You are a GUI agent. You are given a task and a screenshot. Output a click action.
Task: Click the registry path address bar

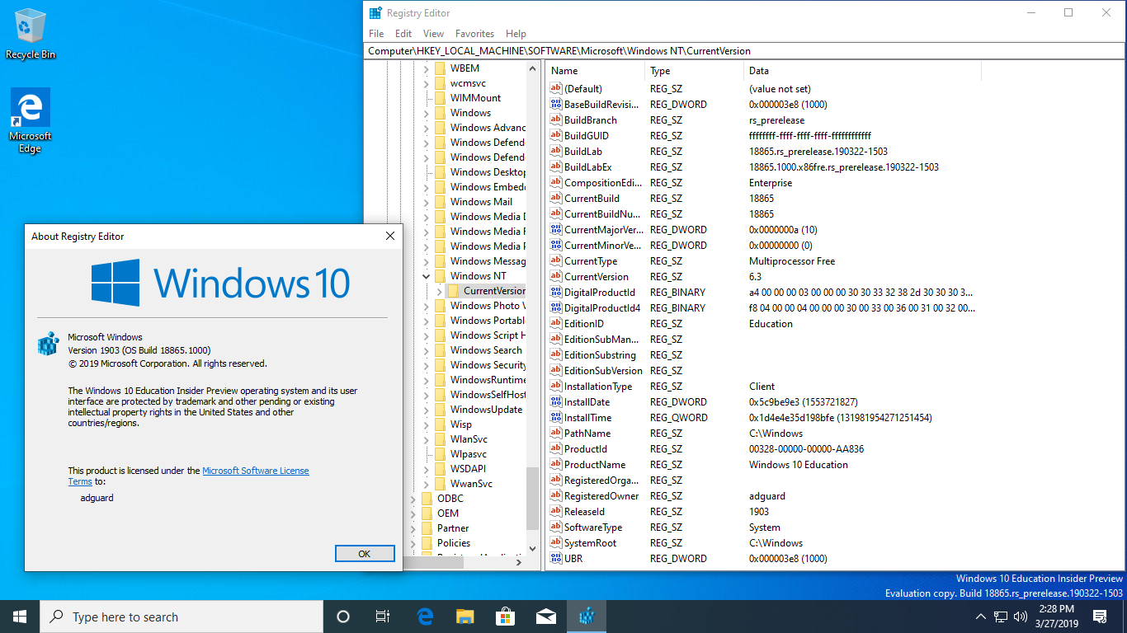(743, 51)
